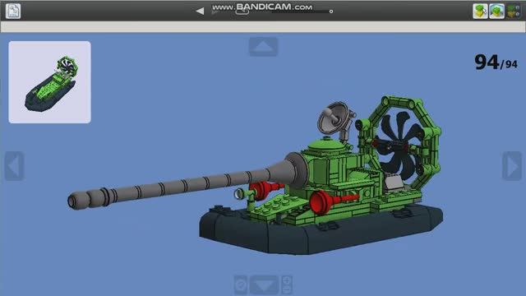Rotate camera down with bottom arrow
This screenshot has height=296, width=526.
tap(265, 285)
